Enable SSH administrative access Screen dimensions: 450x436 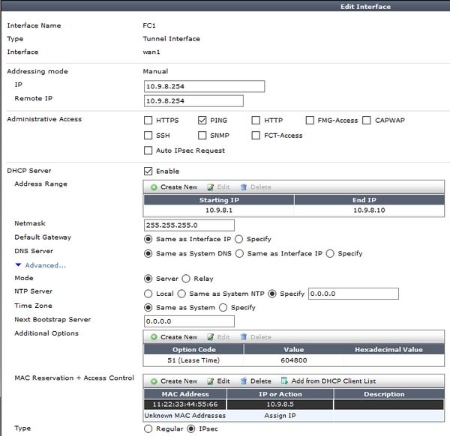148,136
